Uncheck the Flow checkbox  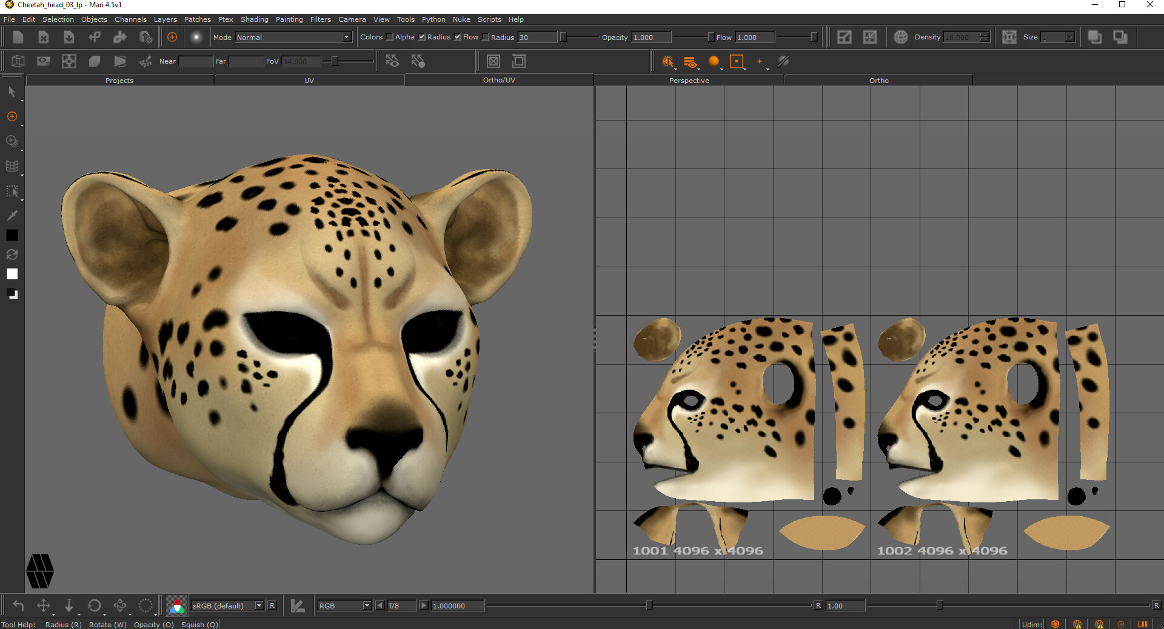[x=458, y=37]
